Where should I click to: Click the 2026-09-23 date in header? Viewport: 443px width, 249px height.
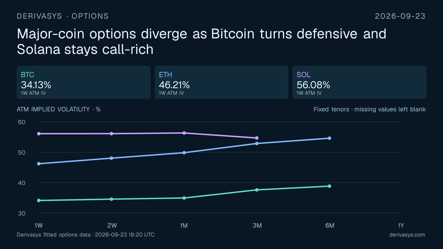(x=400, y=16)
